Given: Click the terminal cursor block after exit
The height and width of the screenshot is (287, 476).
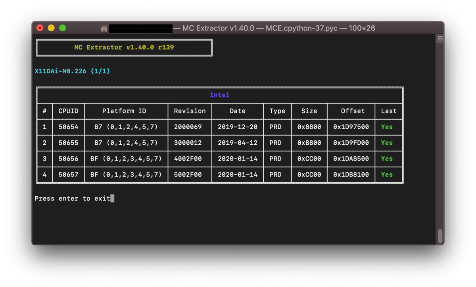Looking at the screenshot, I should 112,198.
